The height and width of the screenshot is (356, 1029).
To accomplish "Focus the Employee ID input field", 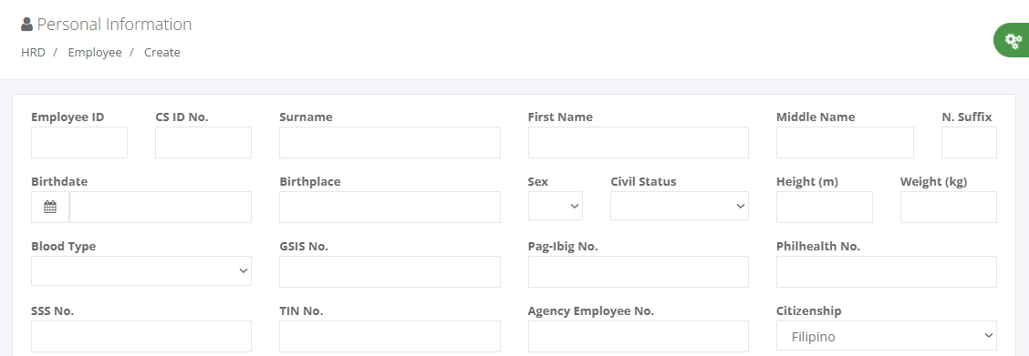I will pyautogui.click(x=79, y=143).
